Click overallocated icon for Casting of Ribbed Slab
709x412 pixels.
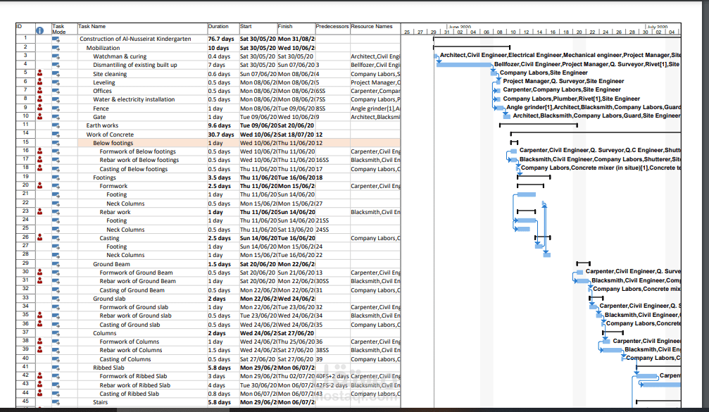click(40, 393)
